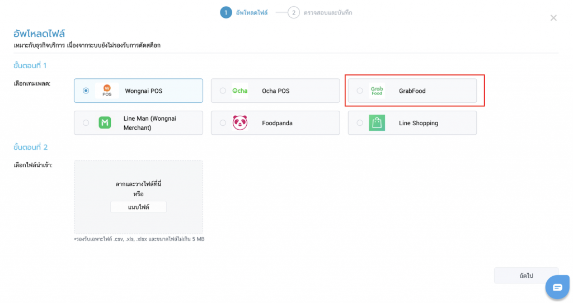Click the Ocha POS label text
Image resolution: width=573 pixels, height=303 pixels.
pos(275,91)
